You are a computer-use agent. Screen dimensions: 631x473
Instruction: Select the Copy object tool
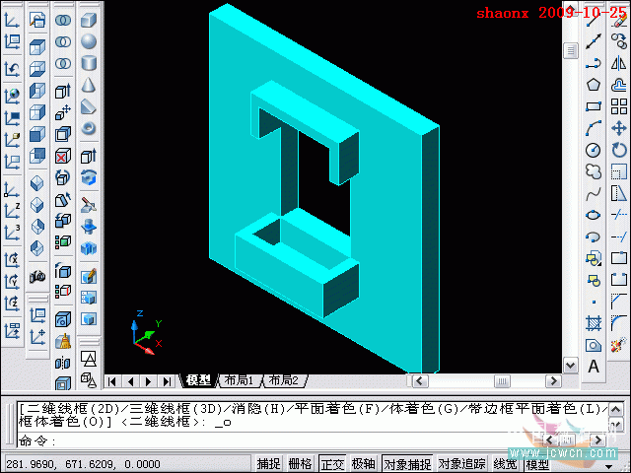click(x=619, y=41)
